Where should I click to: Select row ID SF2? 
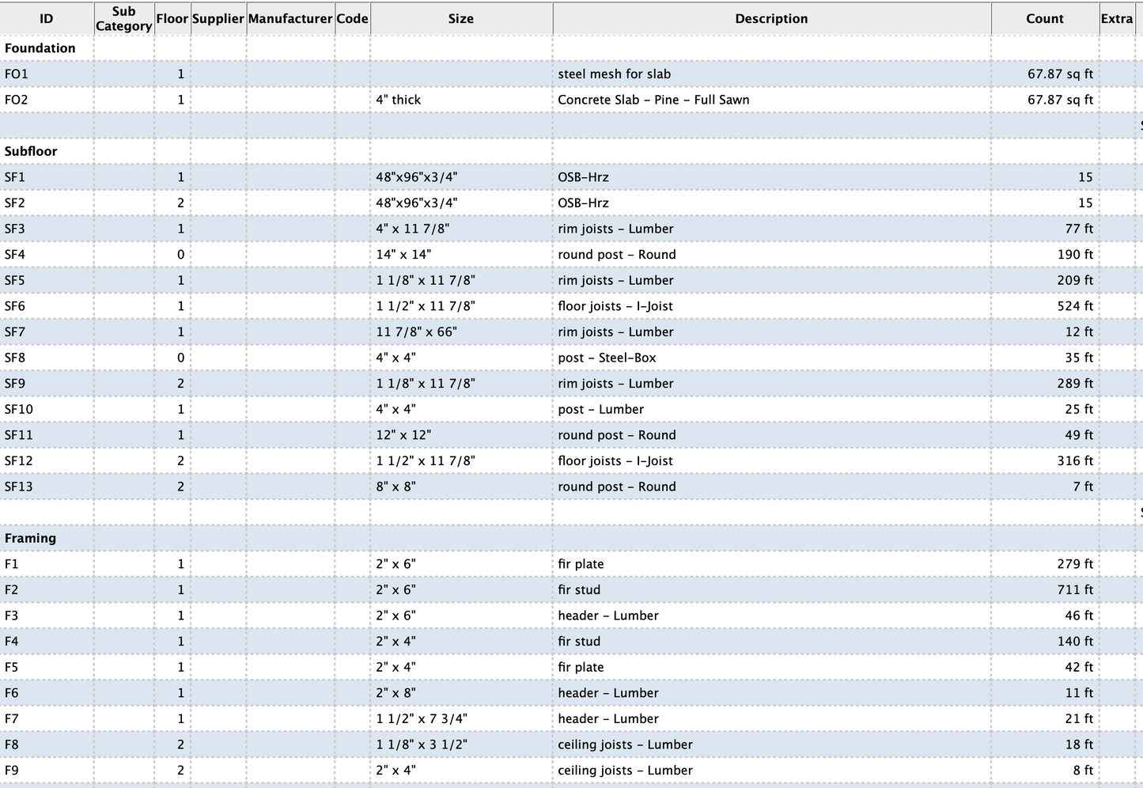point(15,203)
